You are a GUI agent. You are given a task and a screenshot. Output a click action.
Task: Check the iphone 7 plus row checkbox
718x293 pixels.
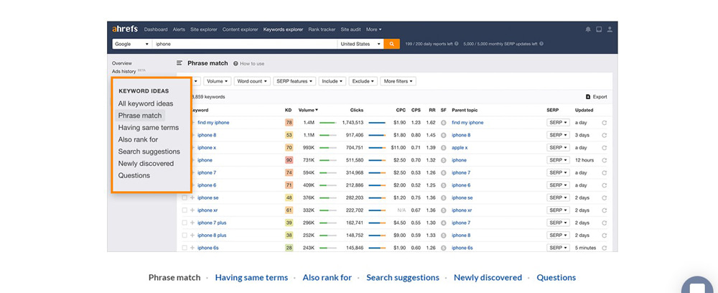click(184, 223)
